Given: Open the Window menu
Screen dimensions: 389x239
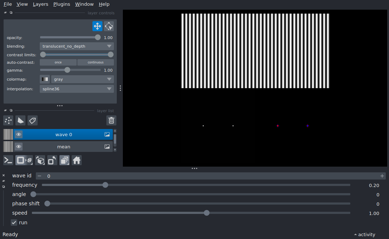Looking at the screenshot, I should click(84, 4).
